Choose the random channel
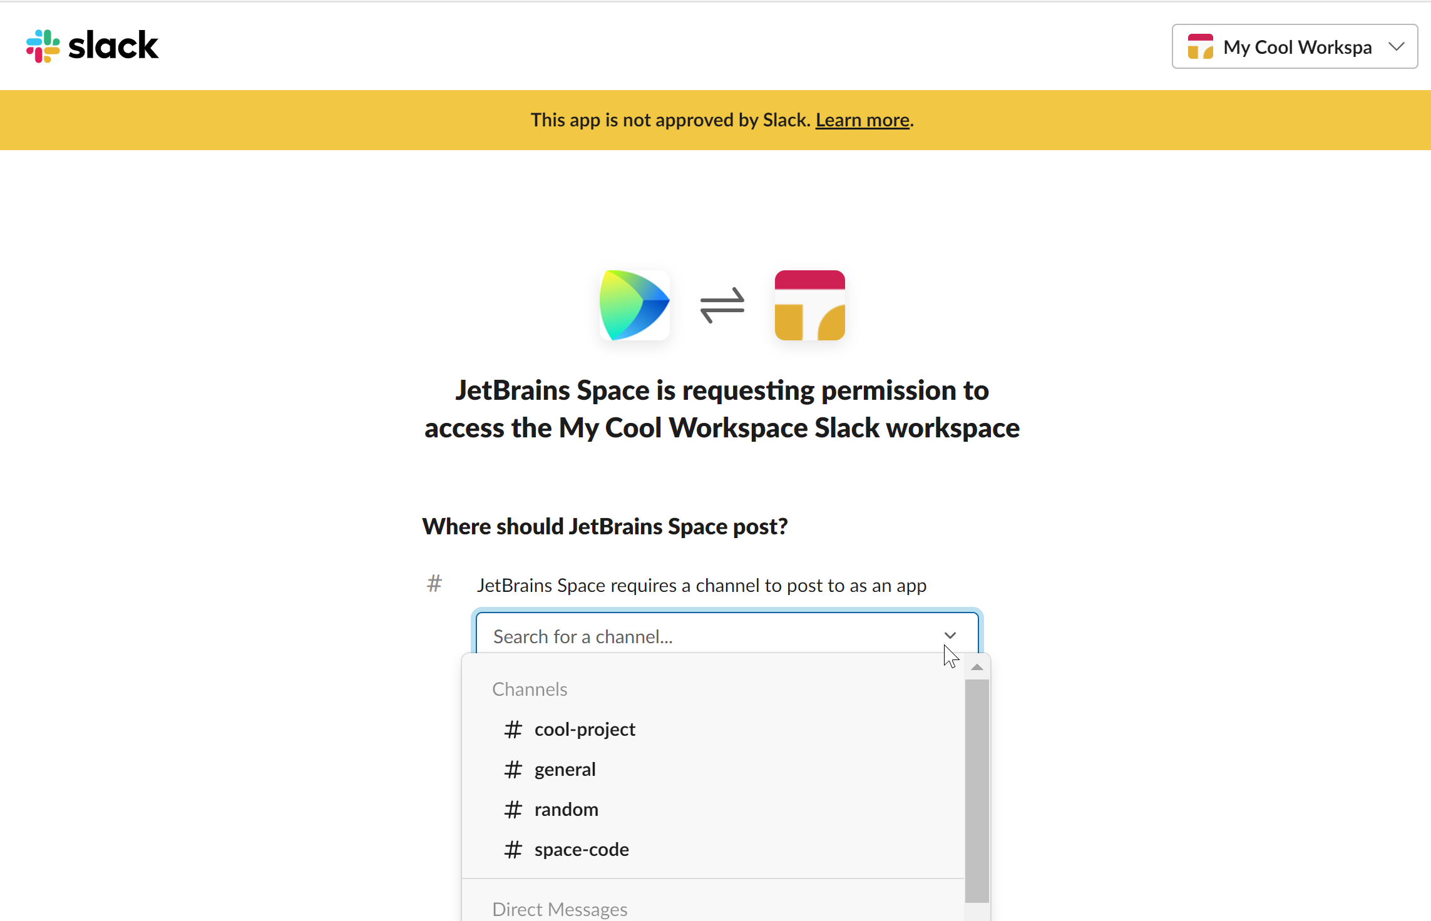 click(566, 810)
